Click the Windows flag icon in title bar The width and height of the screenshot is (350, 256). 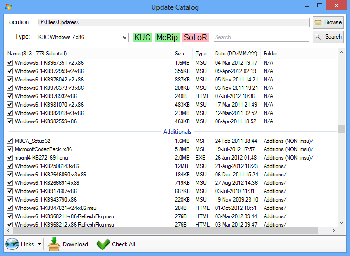point(8,7)
